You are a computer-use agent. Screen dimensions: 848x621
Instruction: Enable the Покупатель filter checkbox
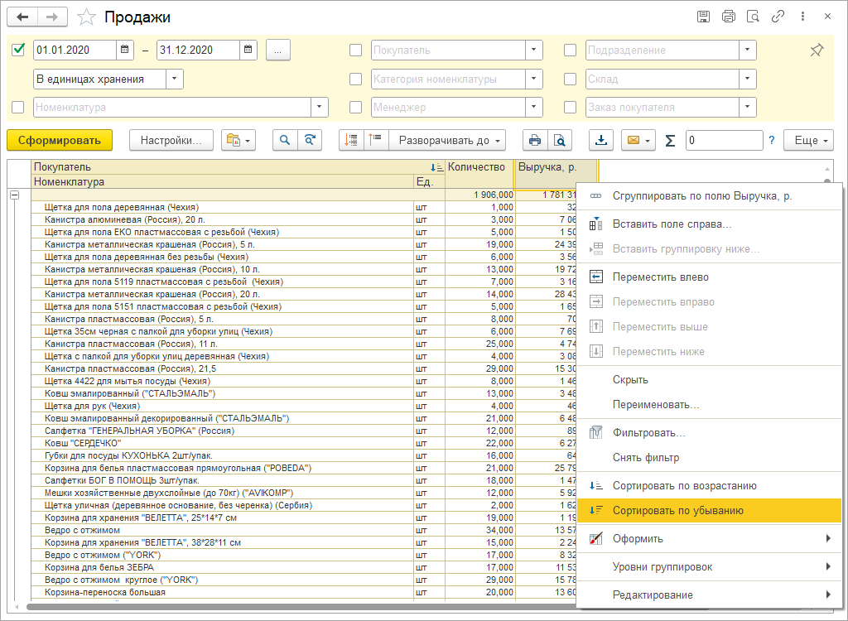coord(356,51)
